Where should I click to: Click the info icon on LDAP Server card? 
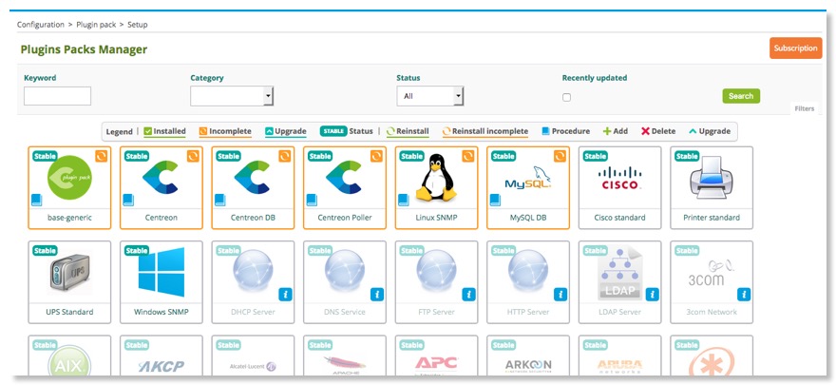[651, 295]
